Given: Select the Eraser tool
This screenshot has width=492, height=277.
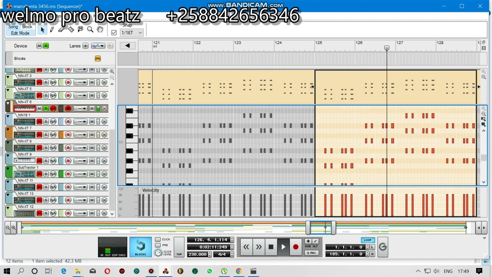Looking at the screenshot, I should click(x=61, y=30).
